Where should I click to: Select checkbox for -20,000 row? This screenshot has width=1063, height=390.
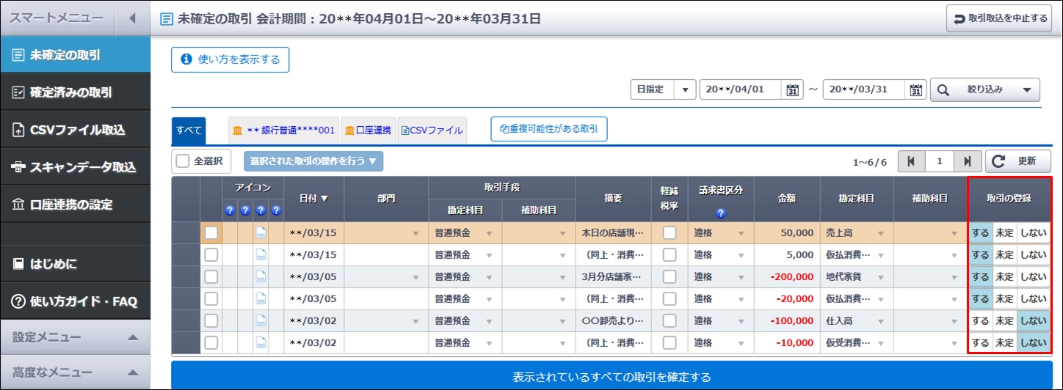coord(211,299)
